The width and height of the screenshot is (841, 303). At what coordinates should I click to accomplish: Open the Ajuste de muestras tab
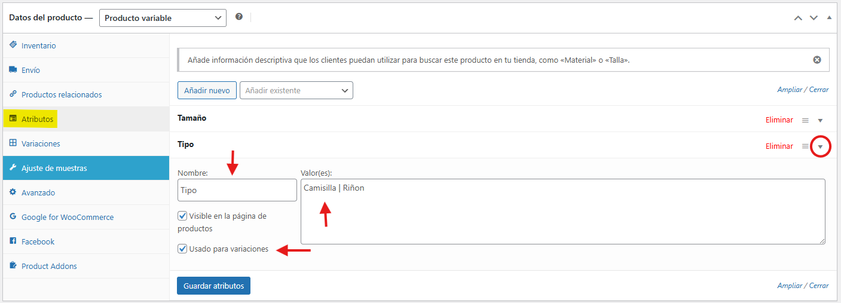pyautogui.click(x=86, y=168)
